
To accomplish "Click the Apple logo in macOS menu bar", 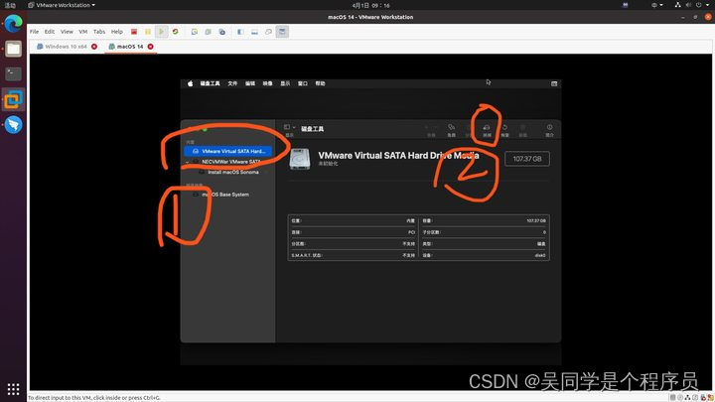I will [x=190, y=83].
